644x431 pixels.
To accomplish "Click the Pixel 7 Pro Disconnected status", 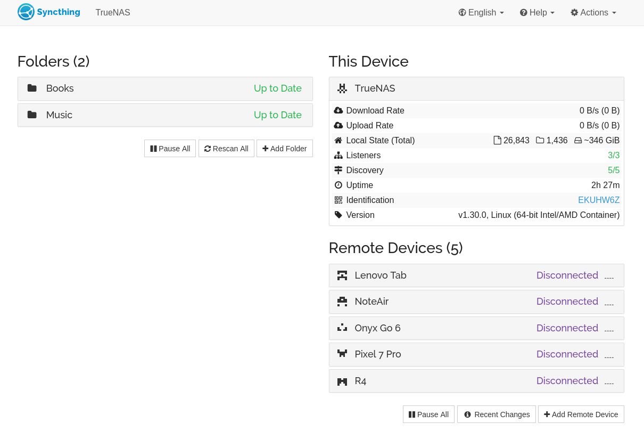I will tap(567, 354).
